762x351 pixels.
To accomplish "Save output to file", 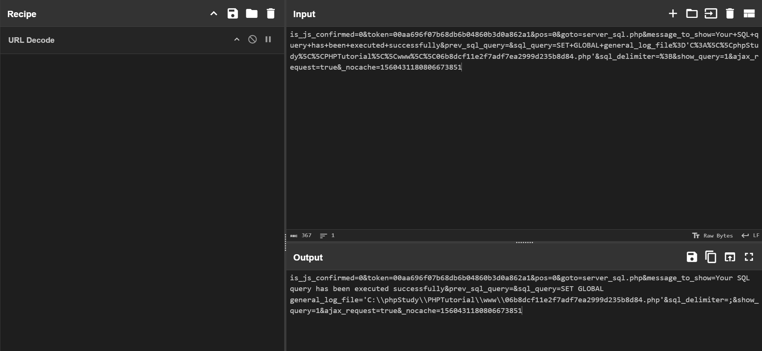I will 692,257.
